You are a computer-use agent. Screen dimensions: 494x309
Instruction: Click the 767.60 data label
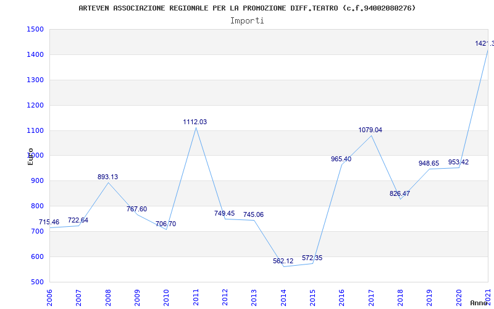(x=136, y=209)
